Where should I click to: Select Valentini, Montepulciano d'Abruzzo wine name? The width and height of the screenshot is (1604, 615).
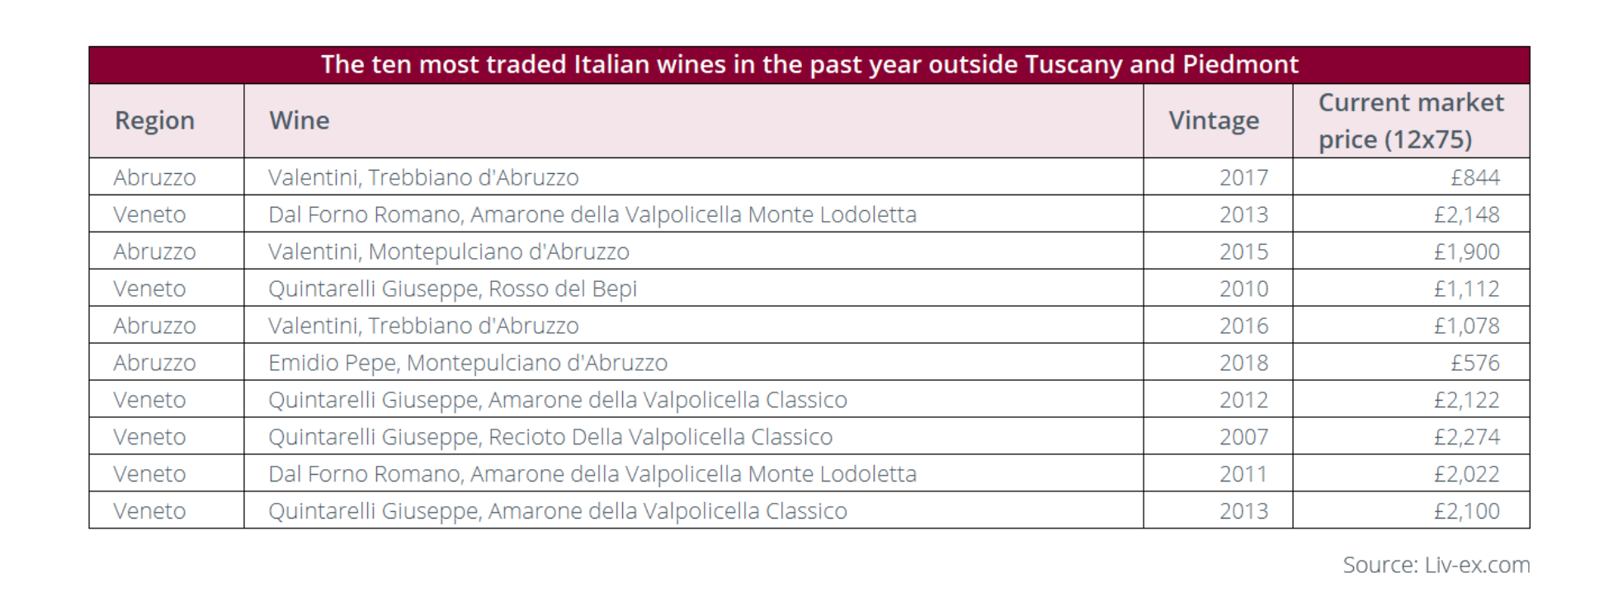coord(449,251)
